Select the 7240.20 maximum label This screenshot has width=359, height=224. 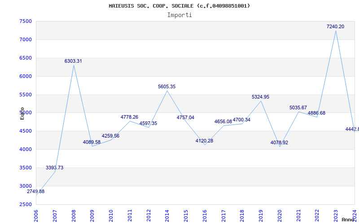335,27
